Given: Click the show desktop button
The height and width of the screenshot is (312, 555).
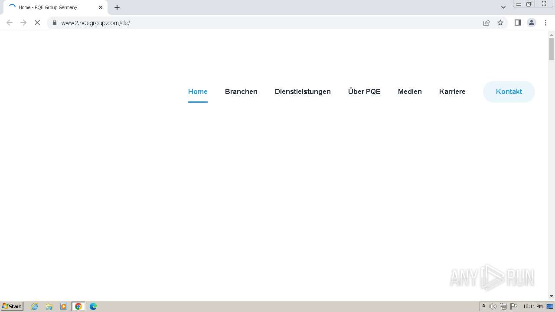Looking at the screenshot, I should pos(550,306).
